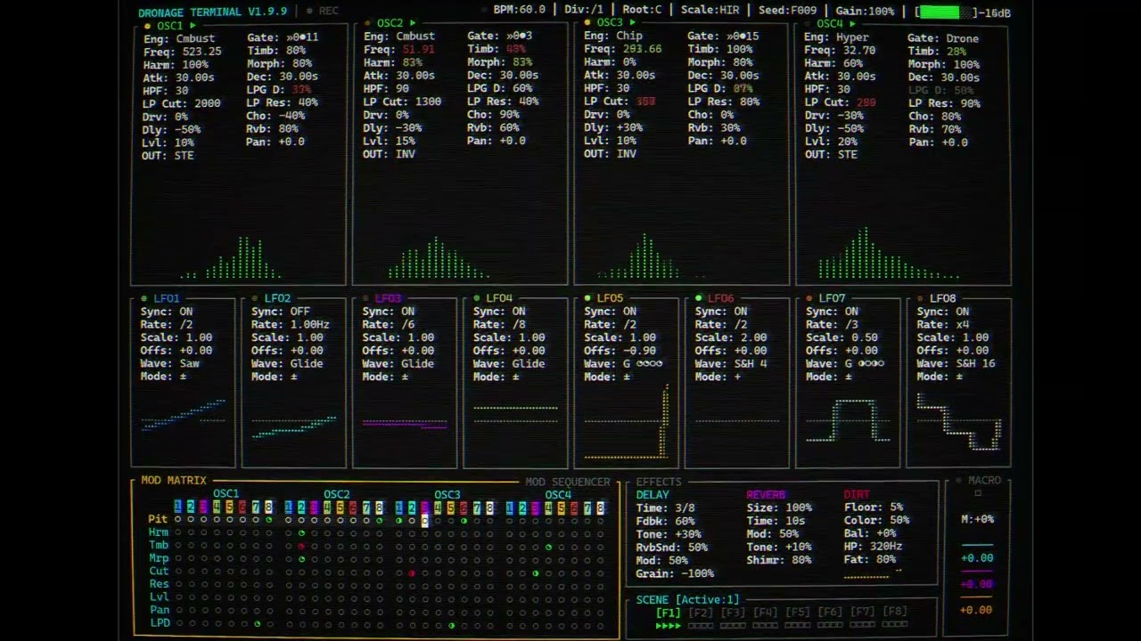This screenshot has width=1141, height=641.
Task: Click the REC record indicator
Action: [x=322, y=12]
